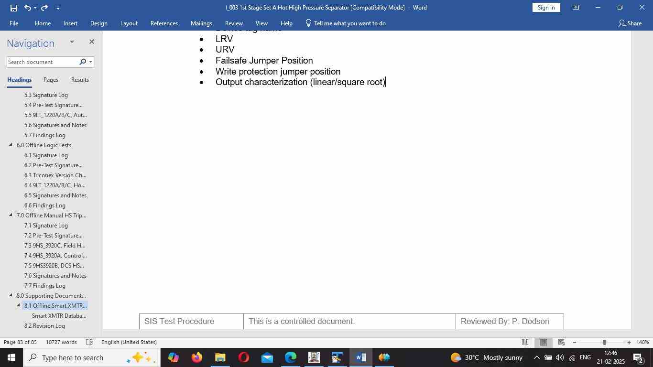Go to heading 7.7 Findings Log
The height and width of the screenshot is (367, 653).
(44, 286)
